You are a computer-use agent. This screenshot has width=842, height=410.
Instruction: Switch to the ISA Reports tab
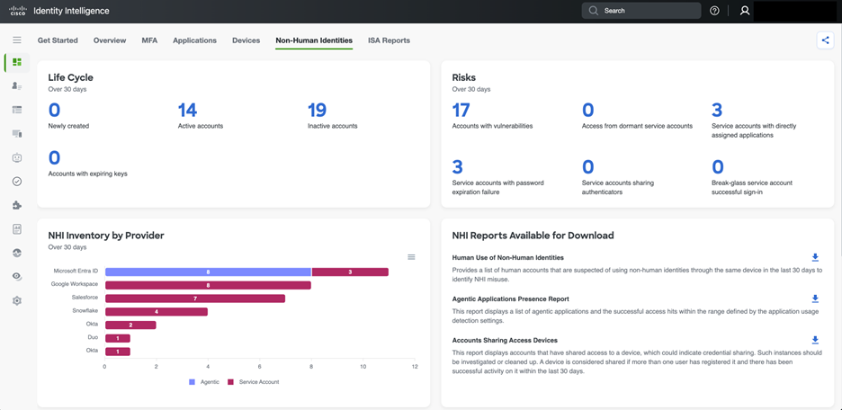point(389,40)
